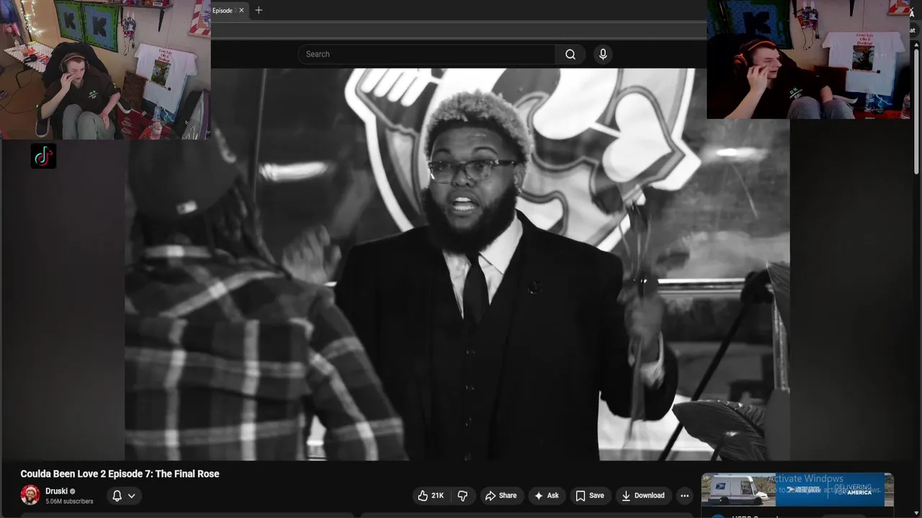
Task: Open the Druski channel name link
Action: tap(56, 491)
